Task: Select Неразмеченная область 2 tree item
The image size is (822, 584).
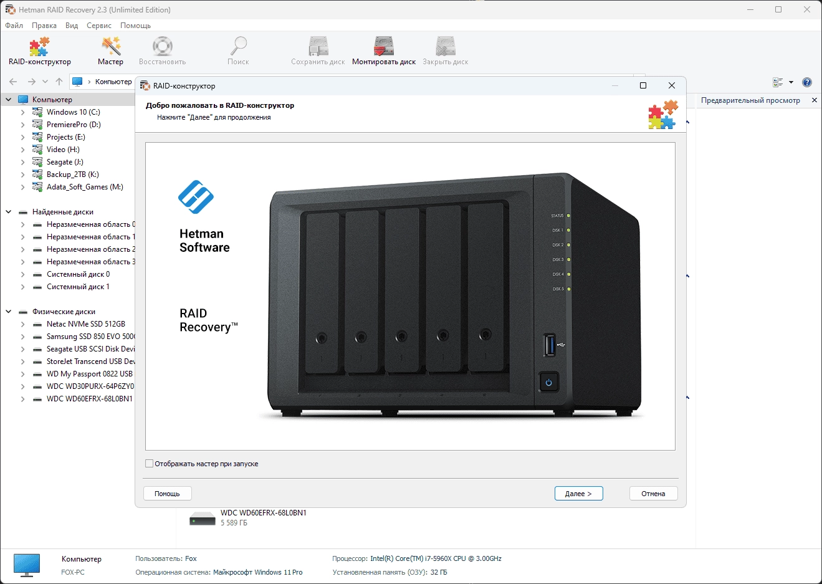Action: (x=90, y=249)
